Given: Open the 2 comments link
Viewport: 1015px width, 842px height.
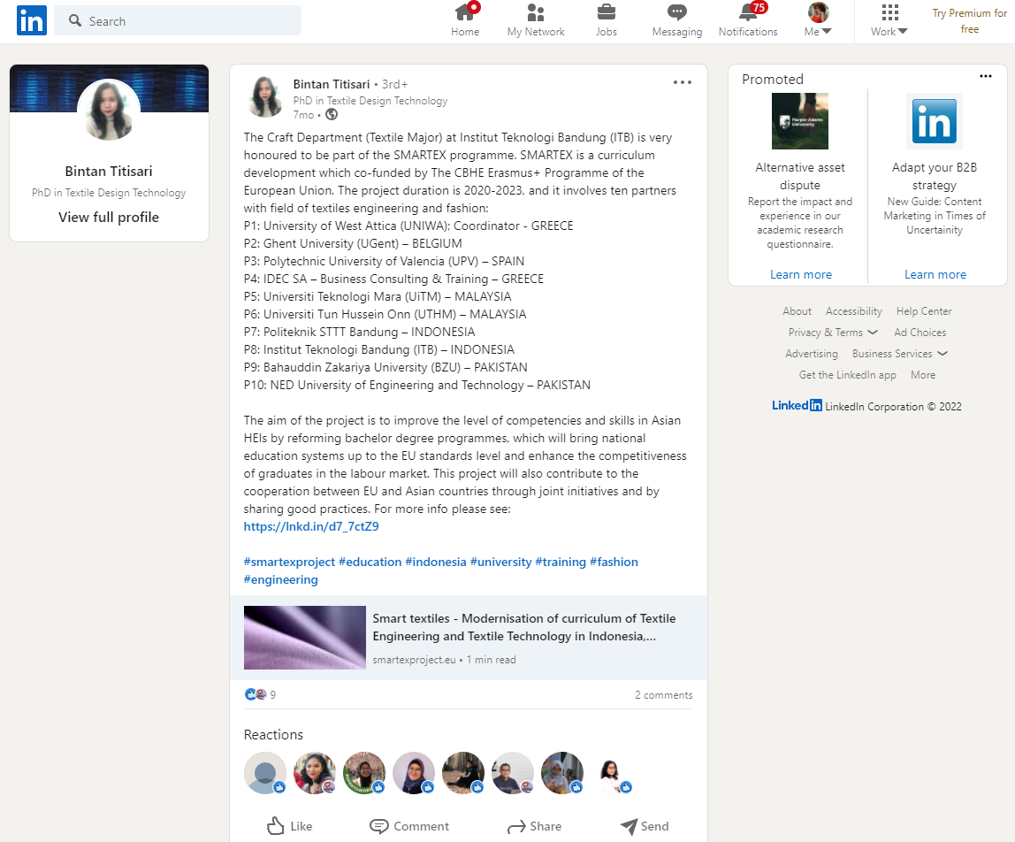Looking at the screenshot, I should 663,695.
